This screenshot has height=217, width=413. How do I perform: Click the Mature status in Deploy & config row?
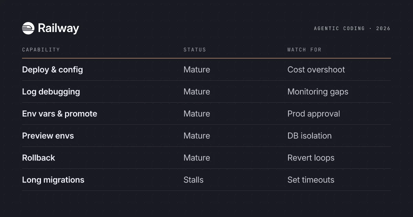(x=197, y=70)
